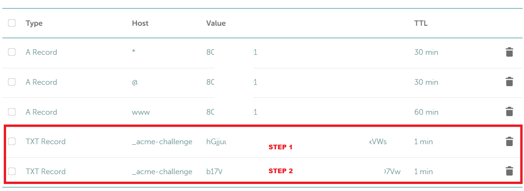Open the 1 min TTL for STEP 1 record
524x191 pixels.
click(x=423, y=141)
